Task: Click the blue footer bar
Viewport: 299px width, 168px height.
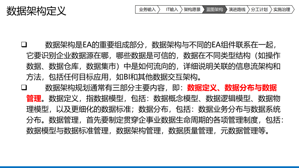Action: click(149, 167)
